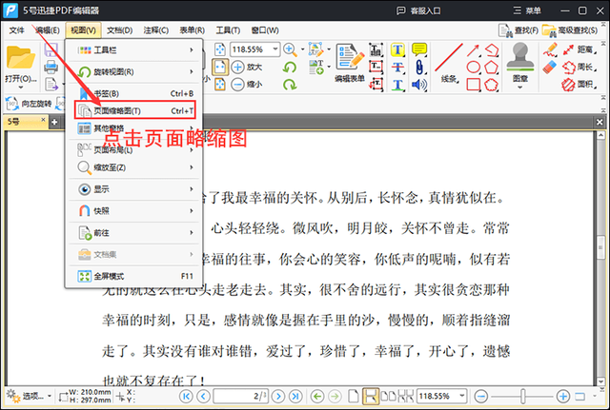Expand the 旋转视图 submenu arrow

pos(192,72)
